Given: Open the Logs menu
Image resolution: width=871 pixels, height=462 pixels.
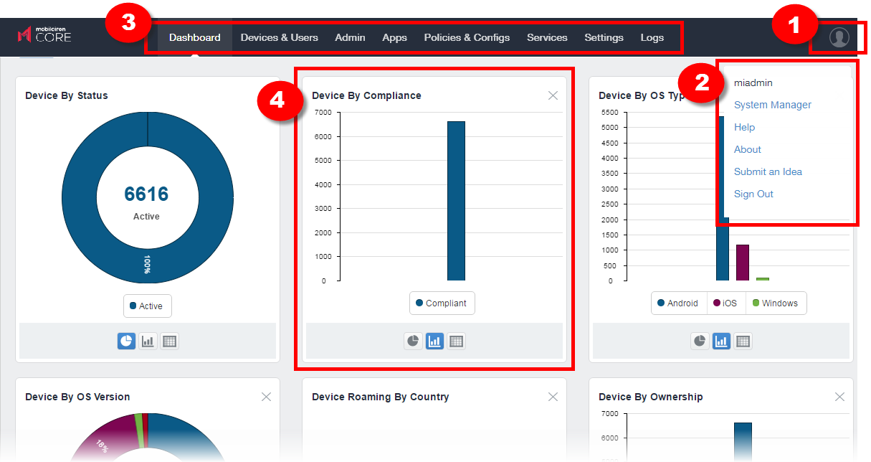Looking at the screenshot, I should tap(652, 37).
